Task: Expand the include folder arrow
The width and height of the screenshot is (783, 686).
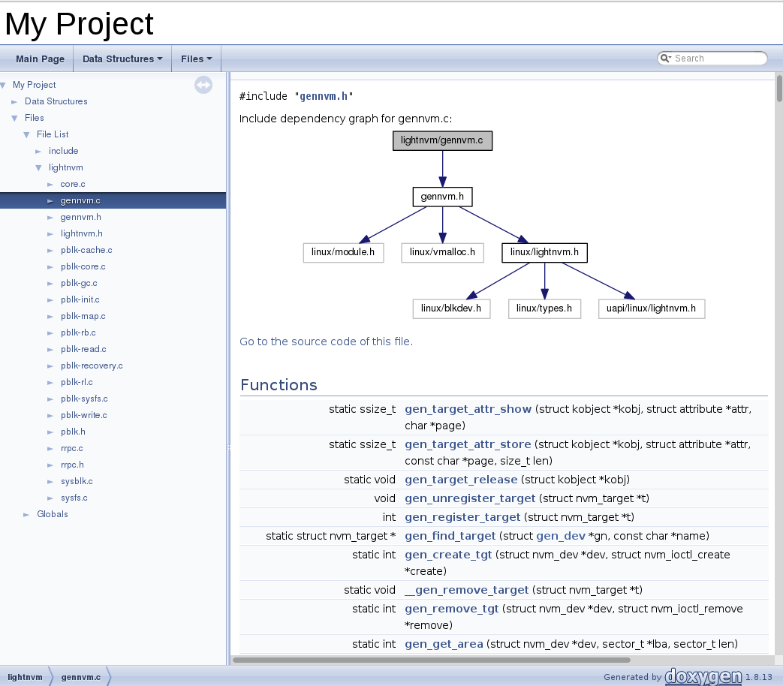Action: 38,152
